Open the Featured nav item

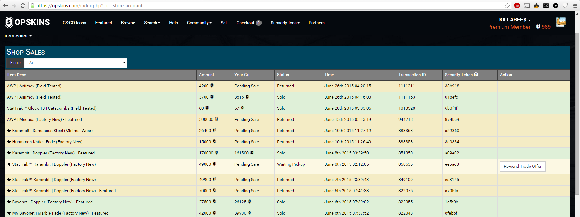tap(104, 23)
